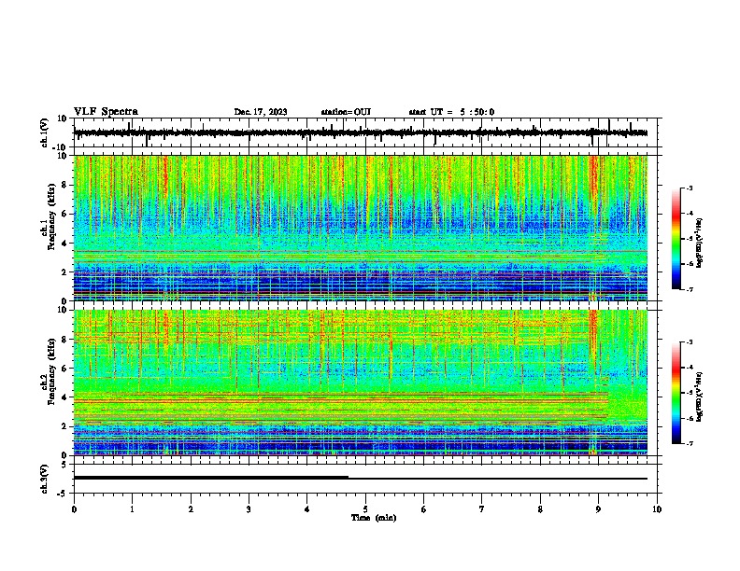This screenshot has height=571, width=740.
Task: Click the "8" kHz tick on ch.1 frequency axis
Action: click(64, 185)
